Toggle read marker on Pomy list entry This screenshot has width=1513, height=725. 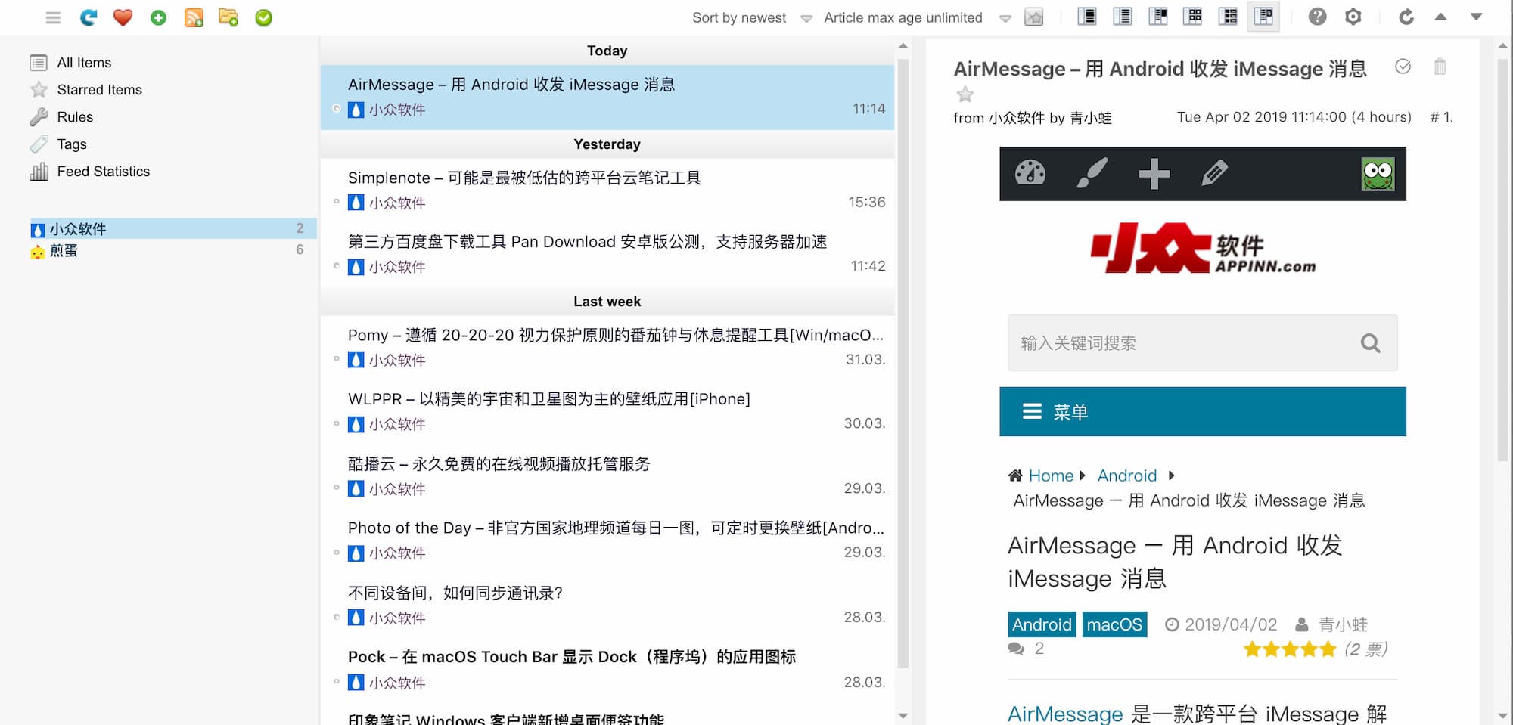coord(337,359)
